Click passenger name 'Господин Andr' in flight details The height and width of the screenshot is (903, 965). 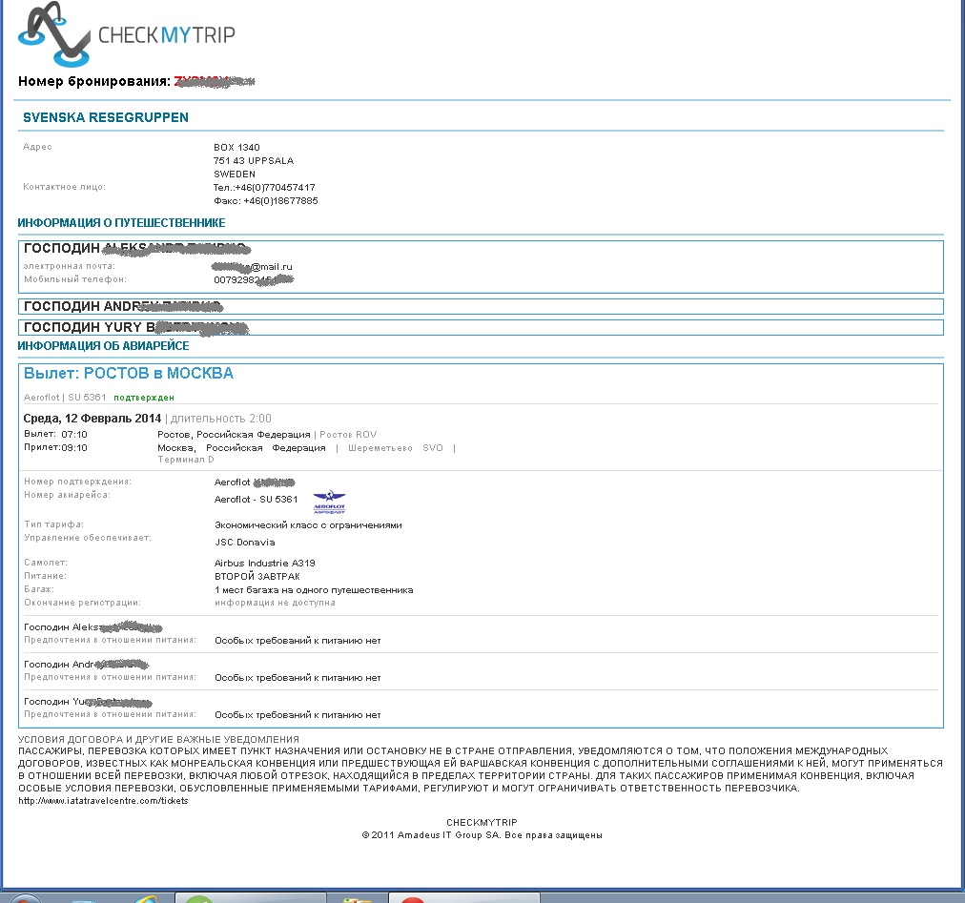point(86,665)
